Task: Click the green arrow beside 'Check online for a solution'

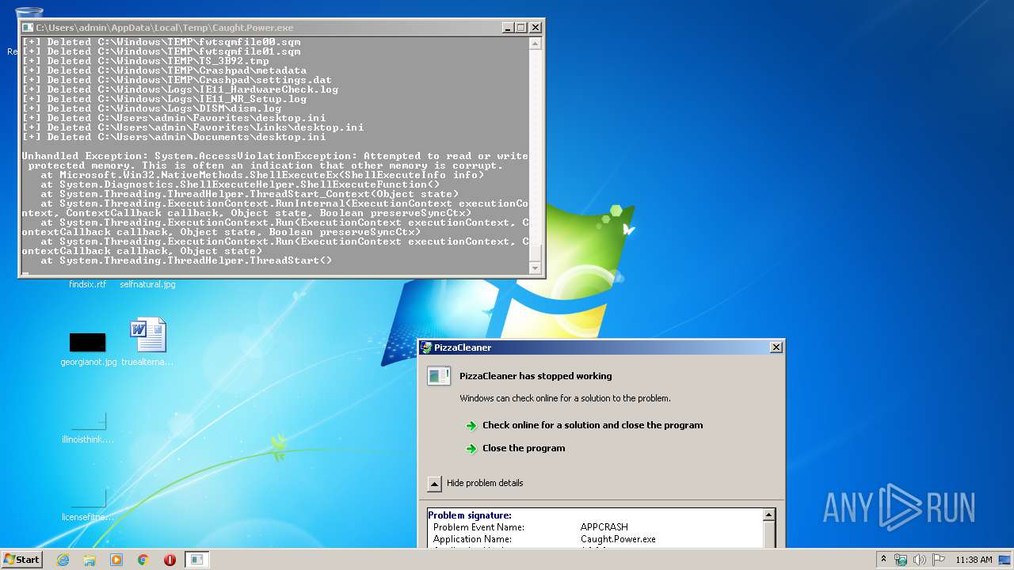Action: pyautogui.click(x=472, y=425)
